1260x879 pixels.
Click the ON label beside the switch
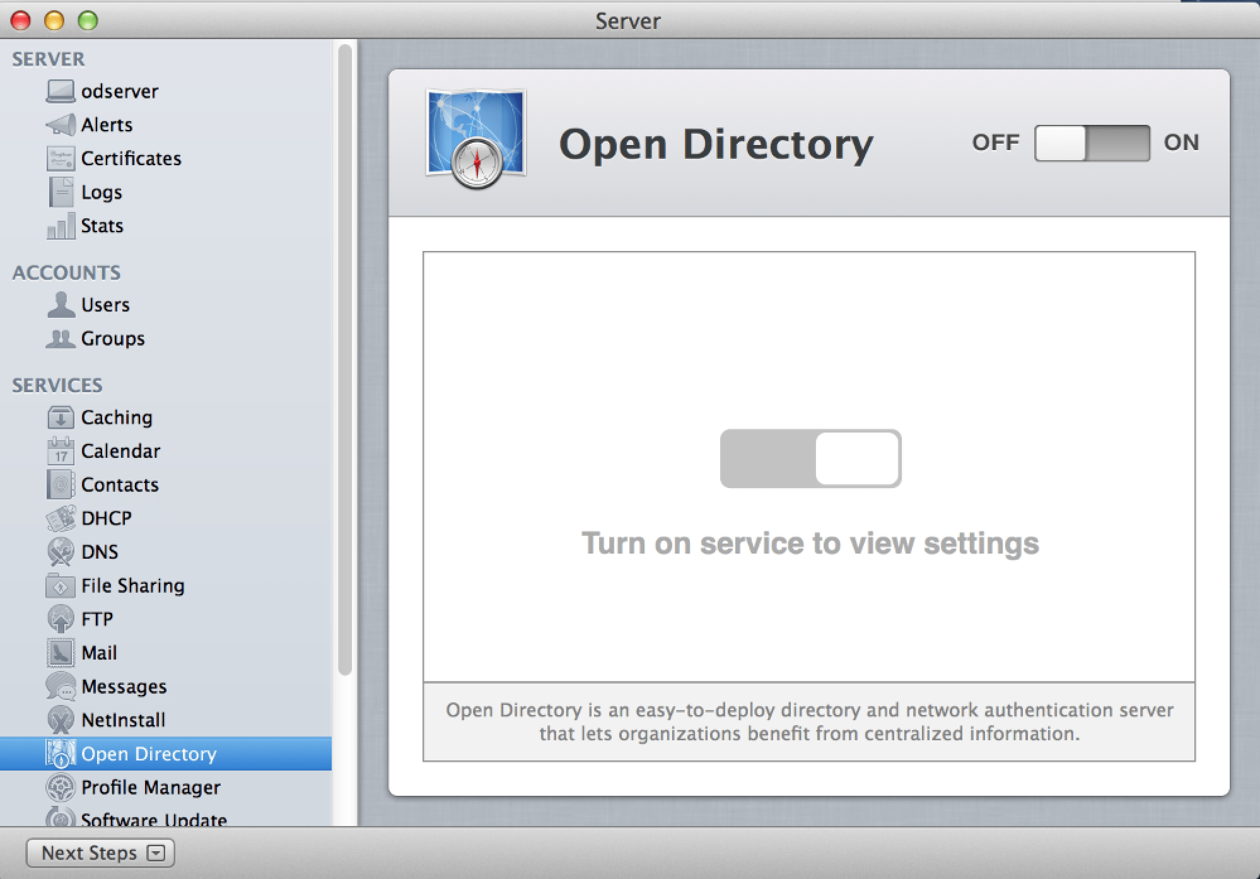tap(1181, 143)
